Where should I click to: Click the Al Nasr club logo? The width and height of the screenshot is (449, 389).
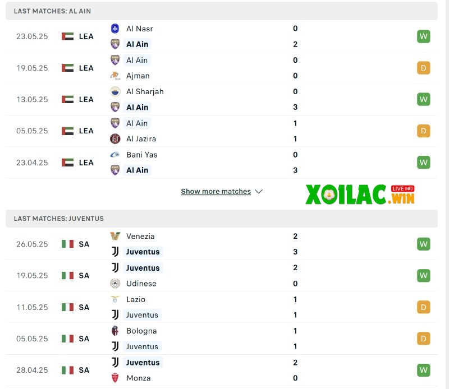[x=115, y=29]
